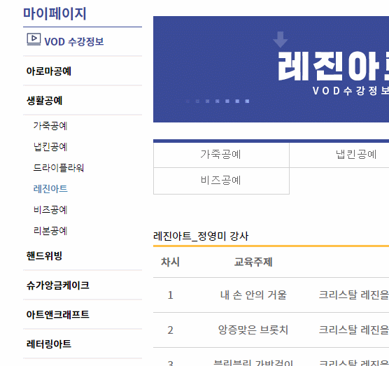This screenshot has width=389, height=366.
Task: Collapse the 생활공예 menu category
Action: (44, 101)
